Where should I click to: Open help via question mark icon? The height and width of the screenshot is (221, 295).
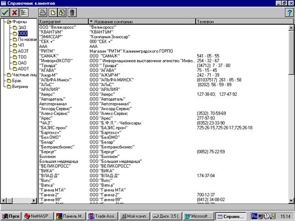[x=289, y=12]
